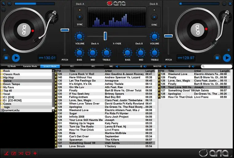Screen dimensions: 234x158
Task: Select 'I Love Rock 'n' Roll' in library
Action: pyautogui.click(x=105, y=74)
